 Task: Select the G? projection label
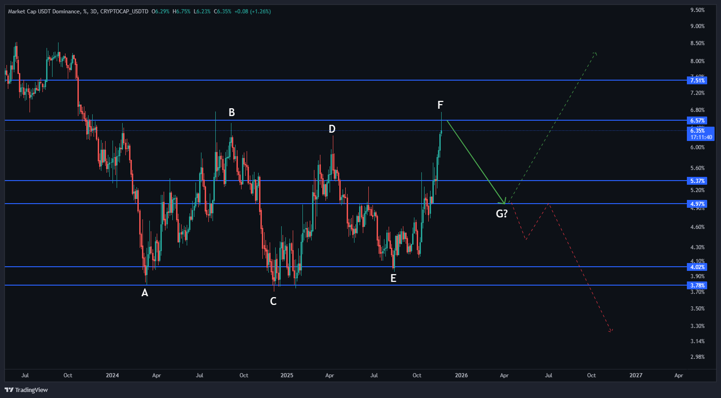pos(502,214)
